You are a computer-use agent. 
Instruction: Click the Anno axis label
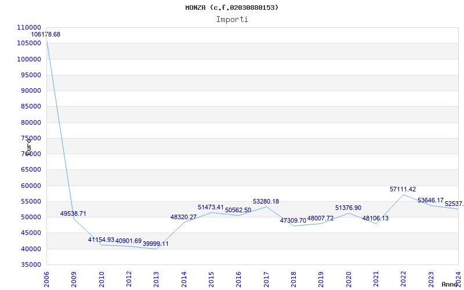pos(449,284)
